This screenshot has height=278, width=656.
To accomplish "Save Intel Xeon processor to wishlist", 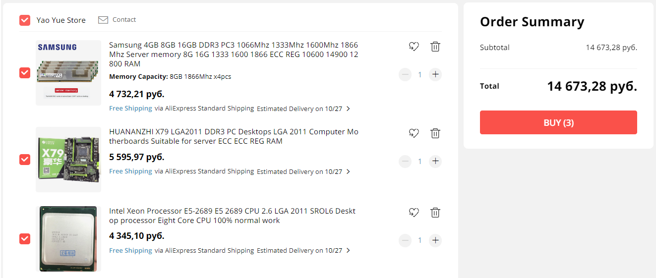I will [414, 213].
